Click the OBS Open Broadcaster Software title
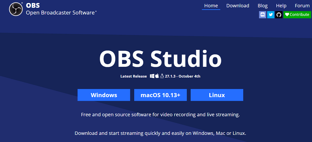The image size is (312, 142). 61,9
